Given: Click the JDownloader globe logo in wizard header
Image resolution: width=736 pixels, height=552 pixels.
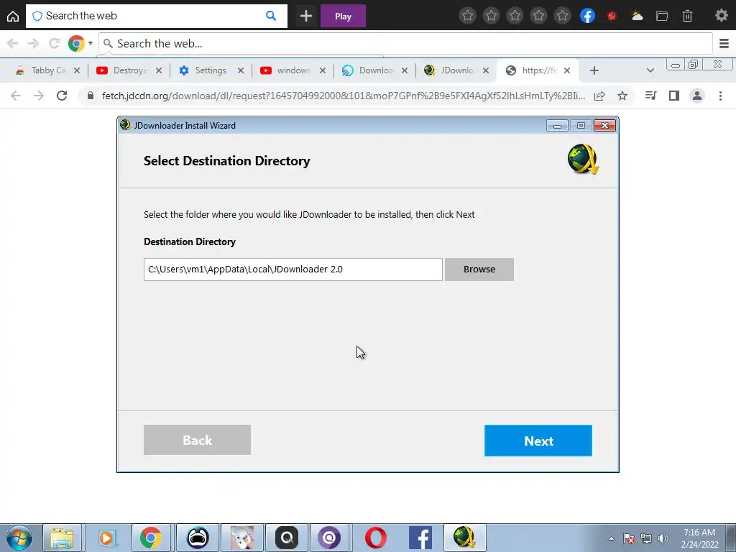Looking at the screenshot, I should pos(583,160).
